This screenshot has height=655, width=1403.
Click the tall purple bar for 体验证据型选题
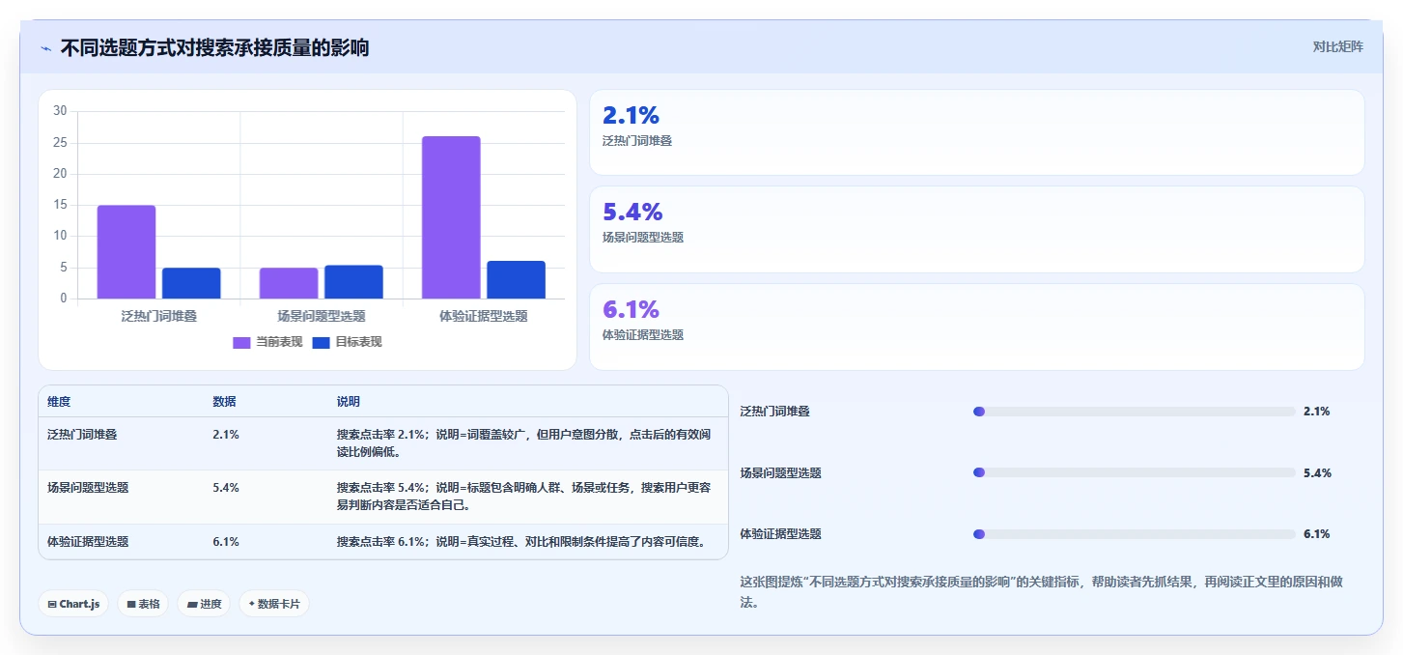tap(451, 217)
